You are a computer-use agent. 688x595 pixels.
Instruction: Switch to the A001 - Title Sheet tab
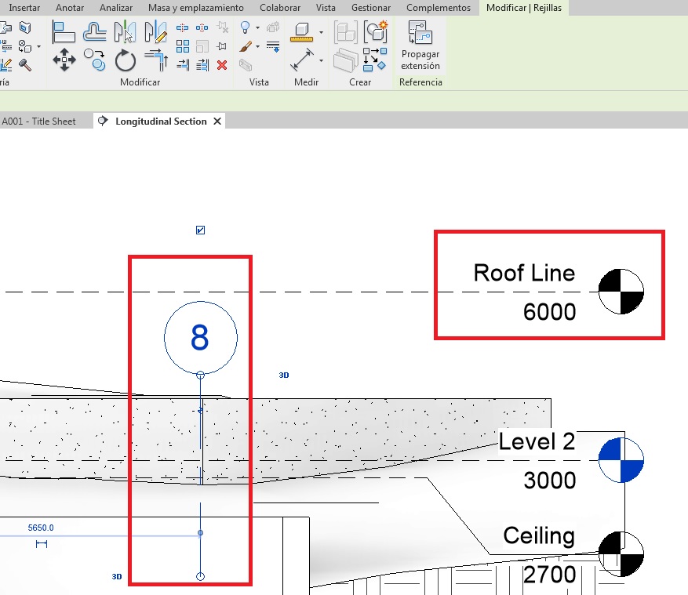(x=39, y=122)
